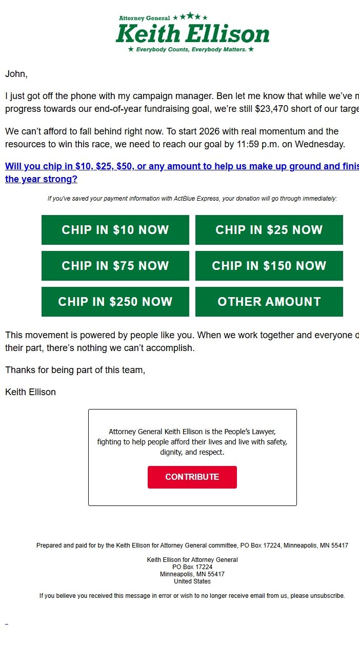Select the CHIP IN $75 NOW donation option
Image resolution: width=359 pixels, height=662 pixels.
coord(115,265)
